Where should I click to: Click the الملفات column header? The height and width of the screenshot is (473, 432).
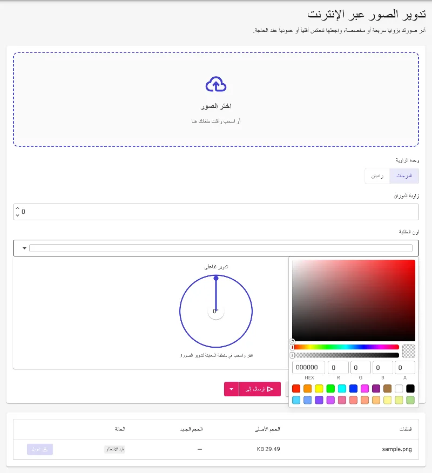(406, 429)
